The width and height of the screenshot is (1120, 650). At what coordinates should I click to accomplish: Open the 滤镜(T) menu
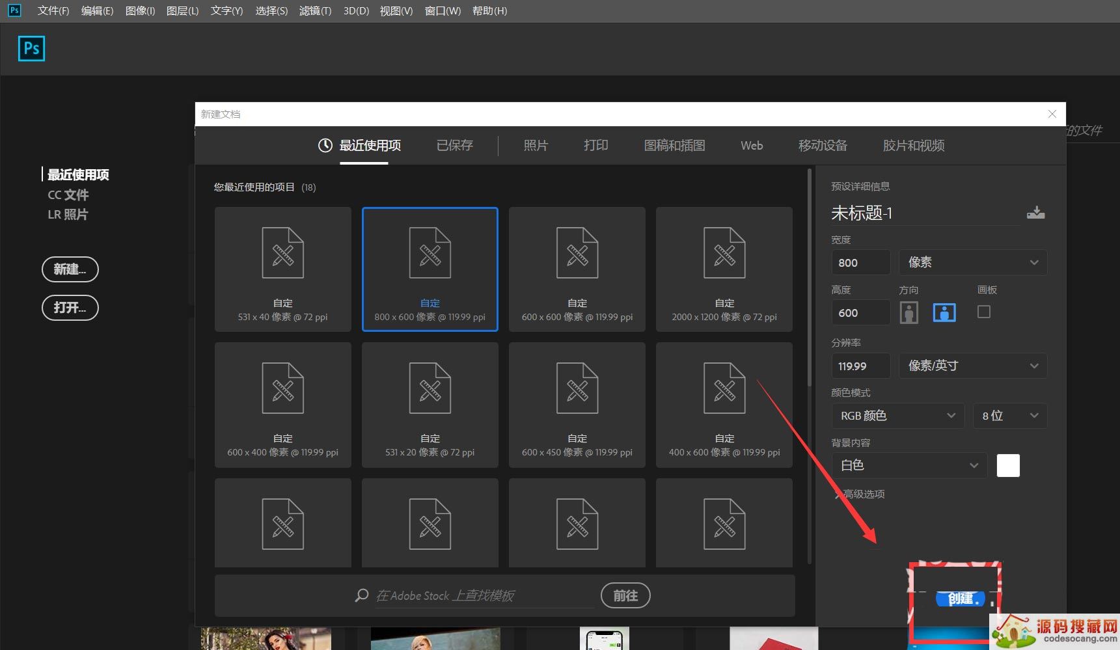pos(315,11)
